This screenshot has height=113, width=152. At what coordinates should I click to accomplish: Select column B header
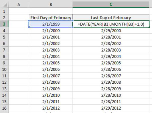(51, 5)
